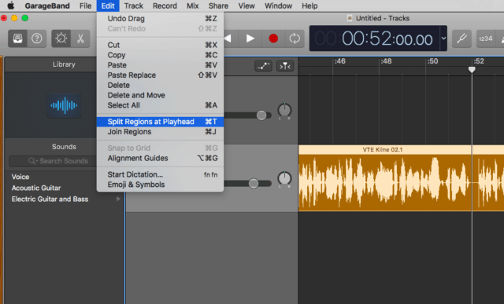Image resolution: width=504 pixels, height=304 pixels.
Task: Expand Electric Guitar and Bass arrow
Action: pyautogui.click(x=118, y=200)
